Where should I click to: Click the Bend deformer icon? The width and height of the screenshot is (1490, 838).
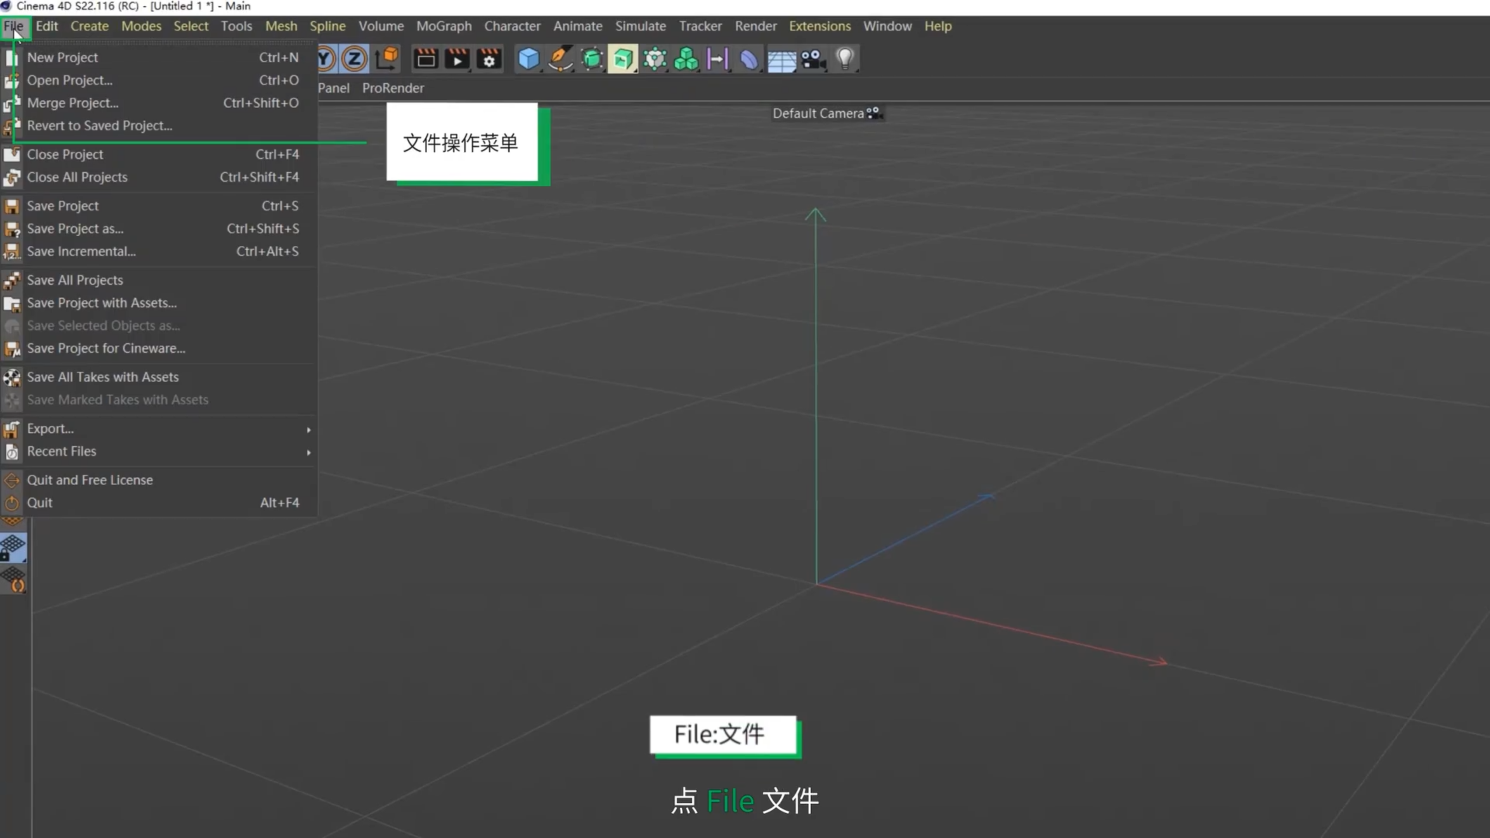tap(749, 59)
